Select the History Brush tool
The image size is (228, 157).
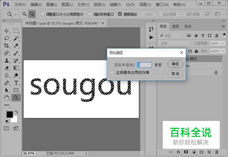pyautogui.click(x=16, y=60)
